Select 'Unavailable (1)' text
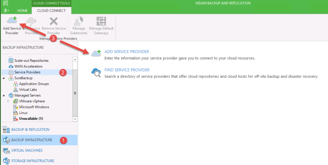The image size is (328, 165). coord(31,119)
